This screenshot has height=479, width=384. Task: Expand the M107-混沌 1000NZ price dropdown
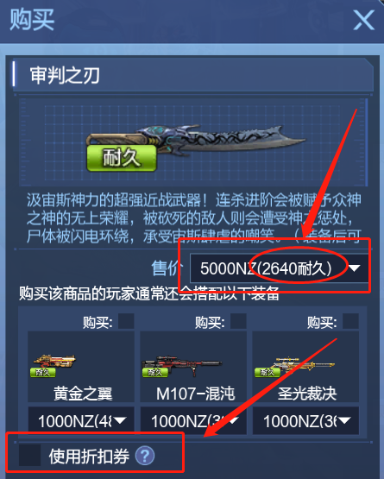(193, 421)
